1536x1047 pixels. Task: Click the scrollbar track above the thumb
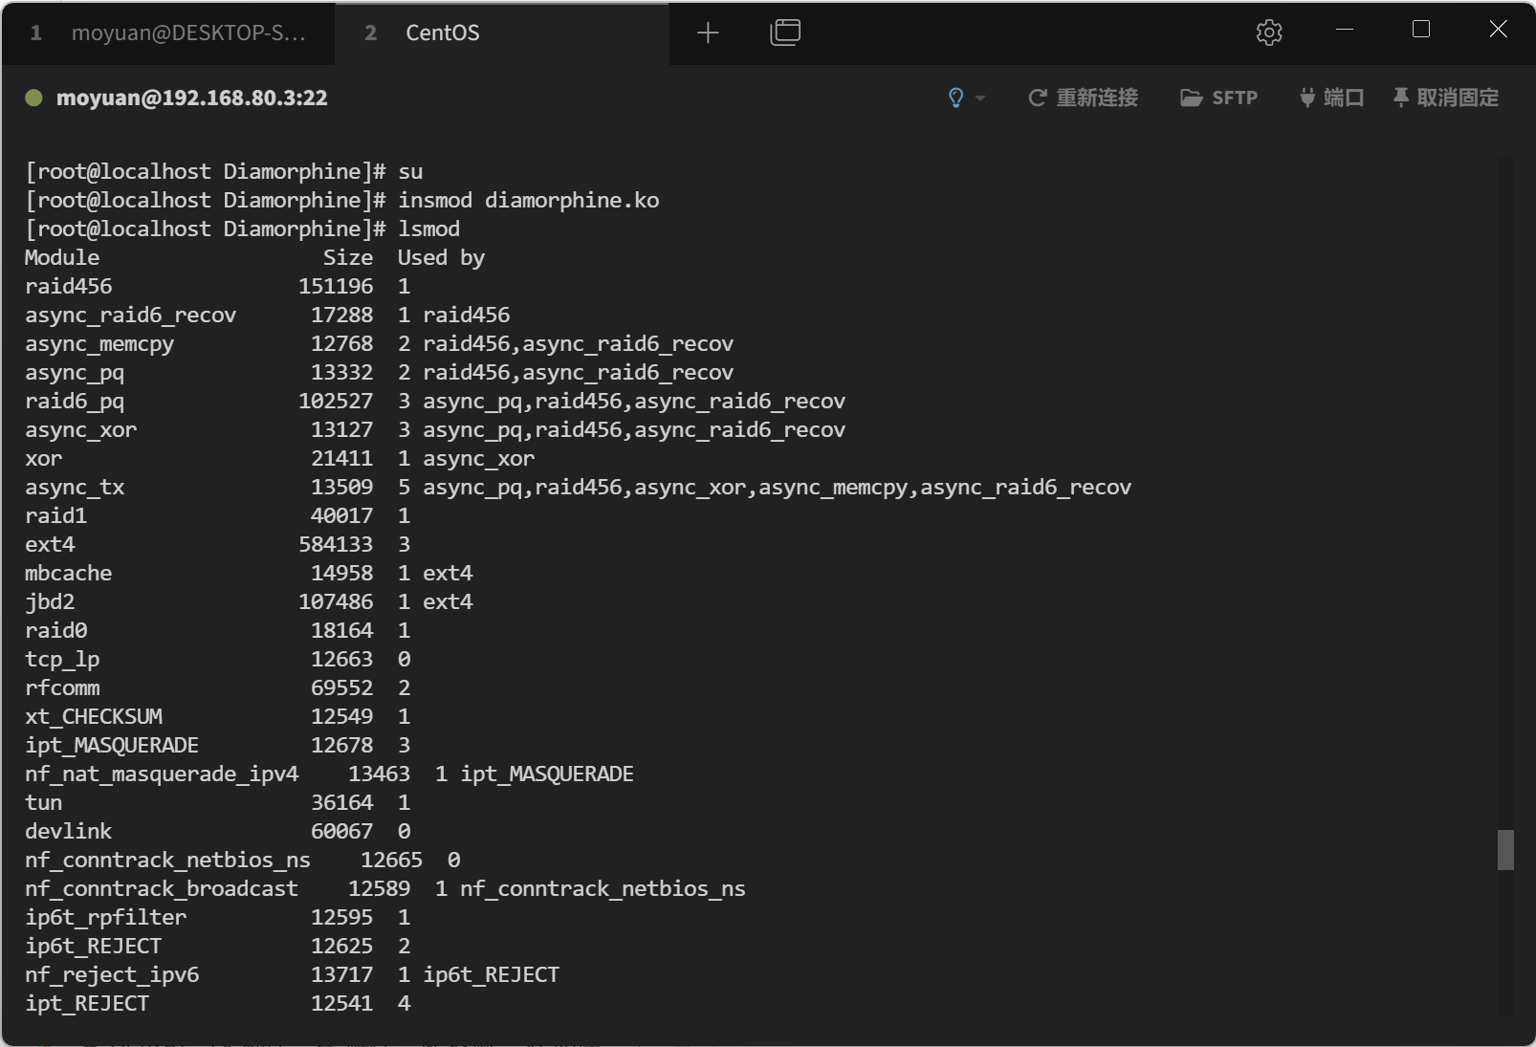click(x=1505, y=478)
